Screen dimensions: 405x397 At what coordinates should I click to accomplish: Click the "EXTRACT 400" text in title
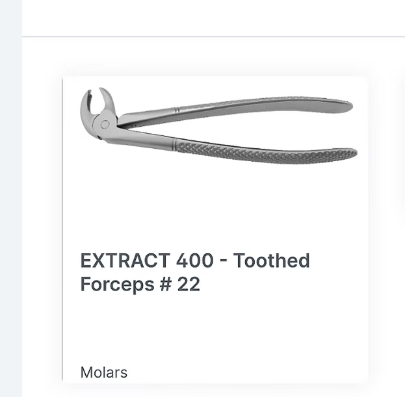(x=146, y=261)
